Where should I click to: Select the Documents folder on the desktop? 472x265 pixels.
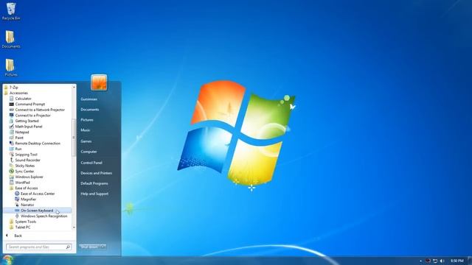click(x=11, y=39)
